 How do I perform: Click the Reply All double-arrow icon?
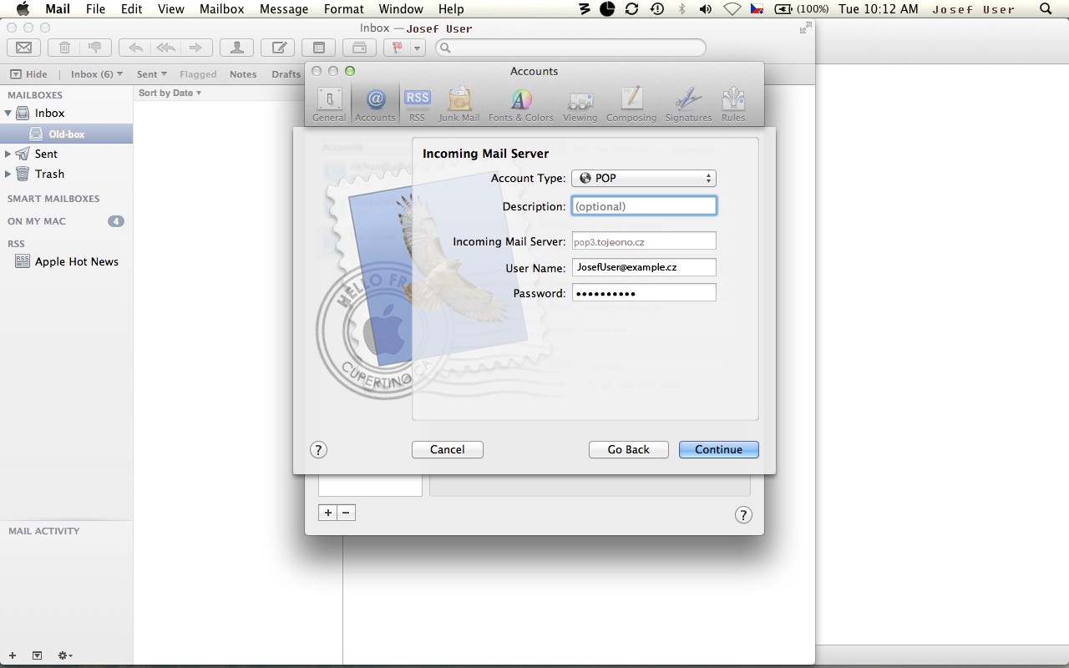coord(165,48)
